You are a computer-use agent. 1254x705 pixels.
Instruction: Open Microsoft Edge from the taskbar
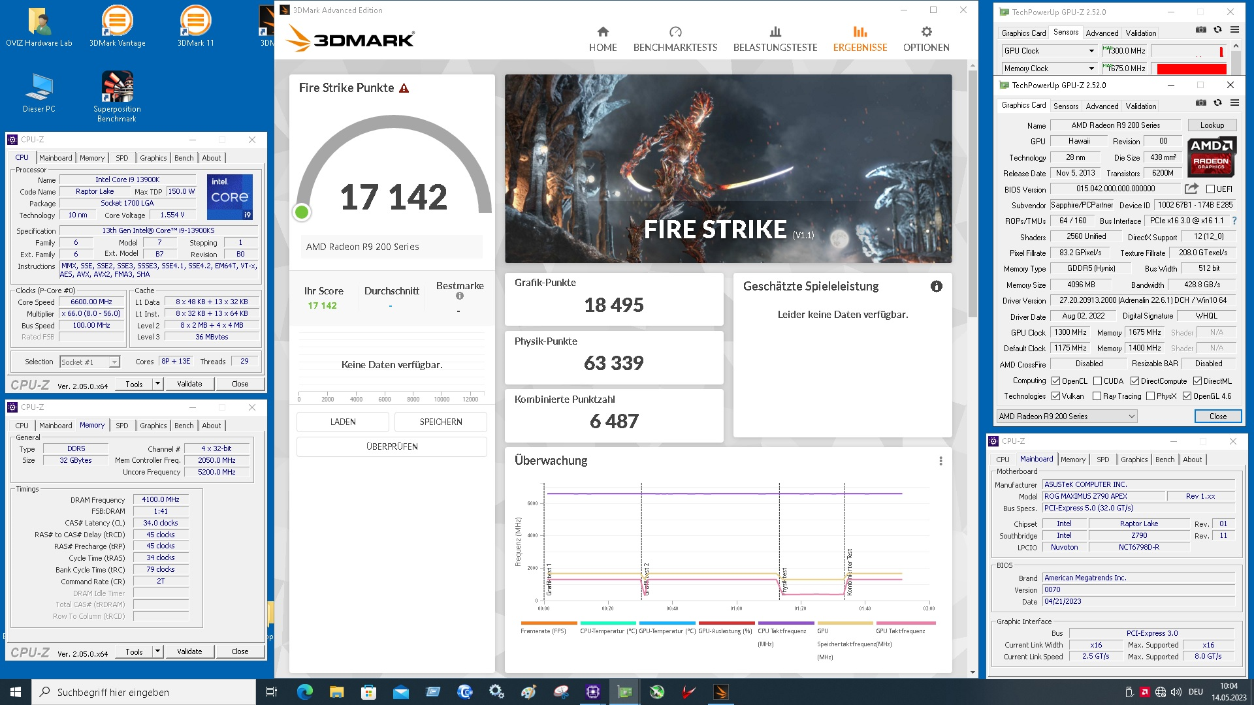click(304, 692)
